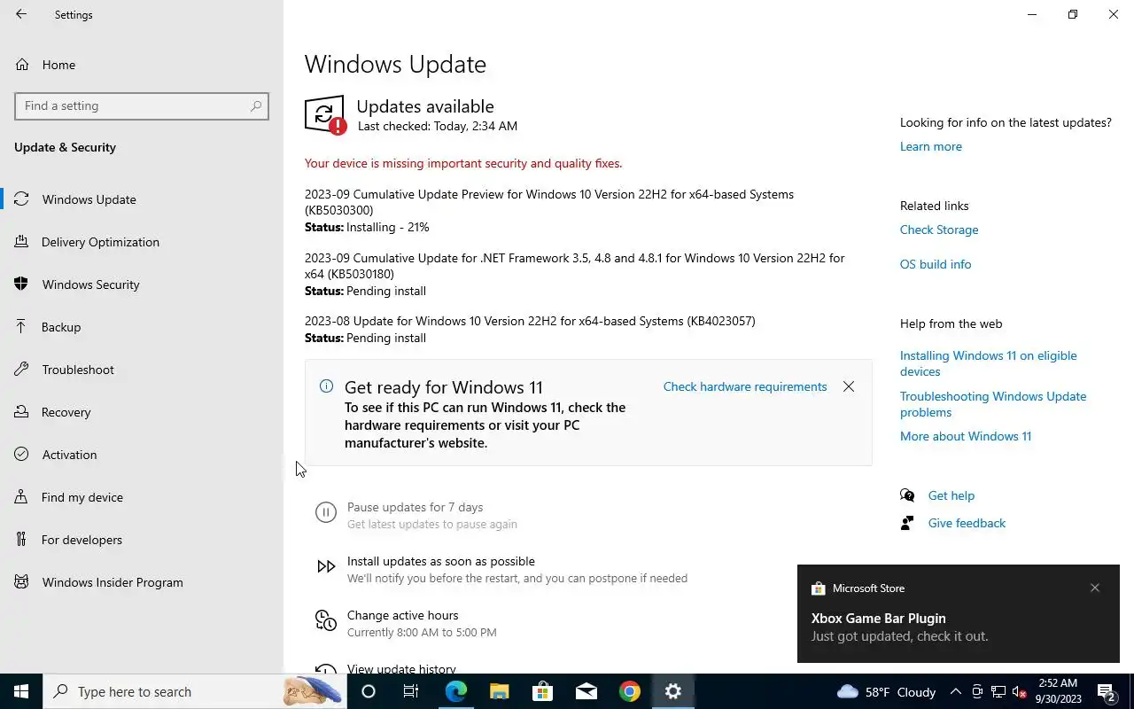Click the network icon in system tray
Image resolution: width=1134 pixels, height=709 pixels.
pos(998,691)
